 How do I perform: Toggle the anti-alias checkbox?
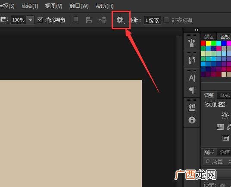pyautogui.click(x=40, y=19)
